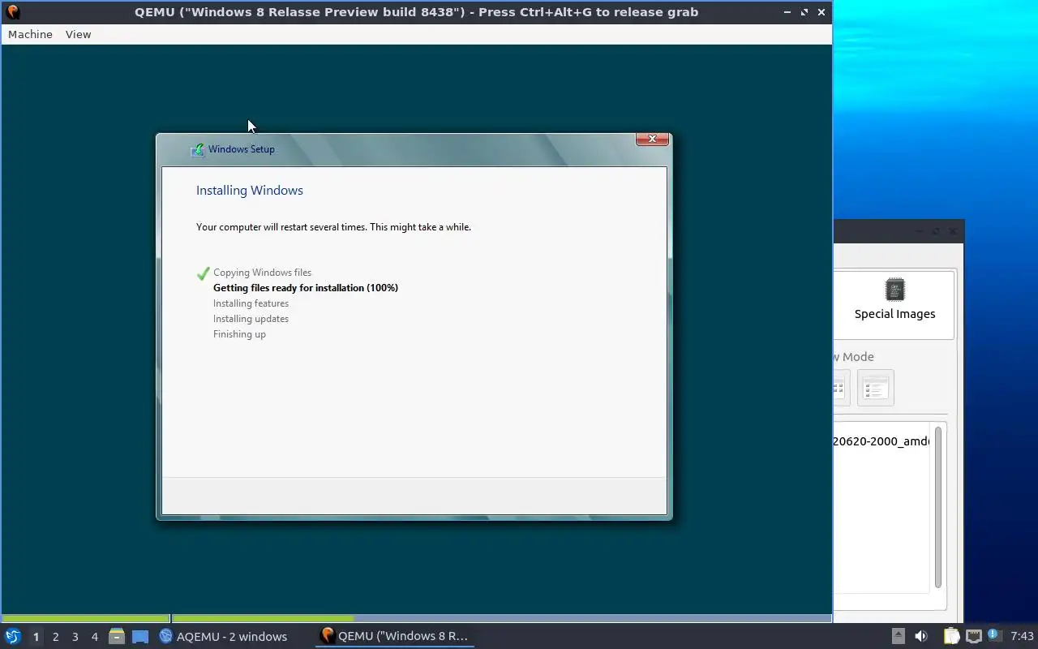Open the View menu in QEMU

tap(78, 34)
